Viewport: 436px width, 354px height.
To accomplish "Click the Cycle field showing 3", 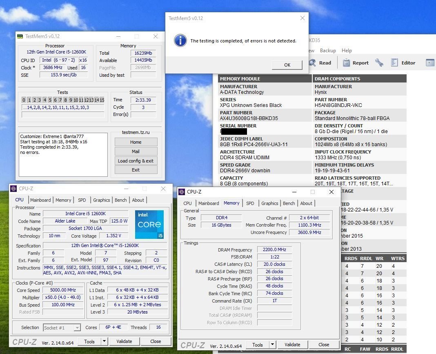I will [x=143, y=107].
